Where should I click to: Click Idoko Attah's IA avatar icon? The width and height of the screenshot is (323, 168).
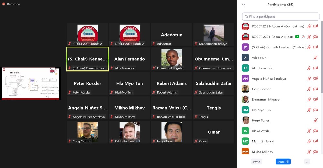(245, 131)
